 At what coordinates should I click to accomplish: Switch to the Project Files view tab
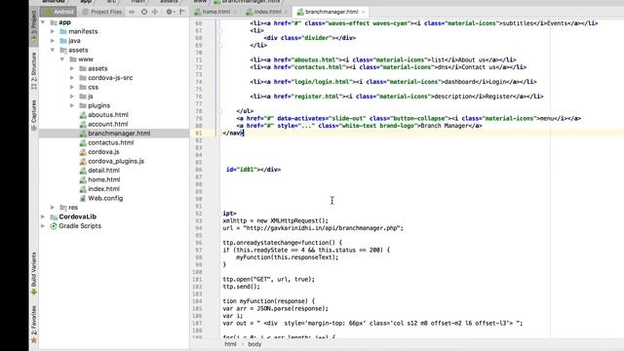click(x=102, y=12)
